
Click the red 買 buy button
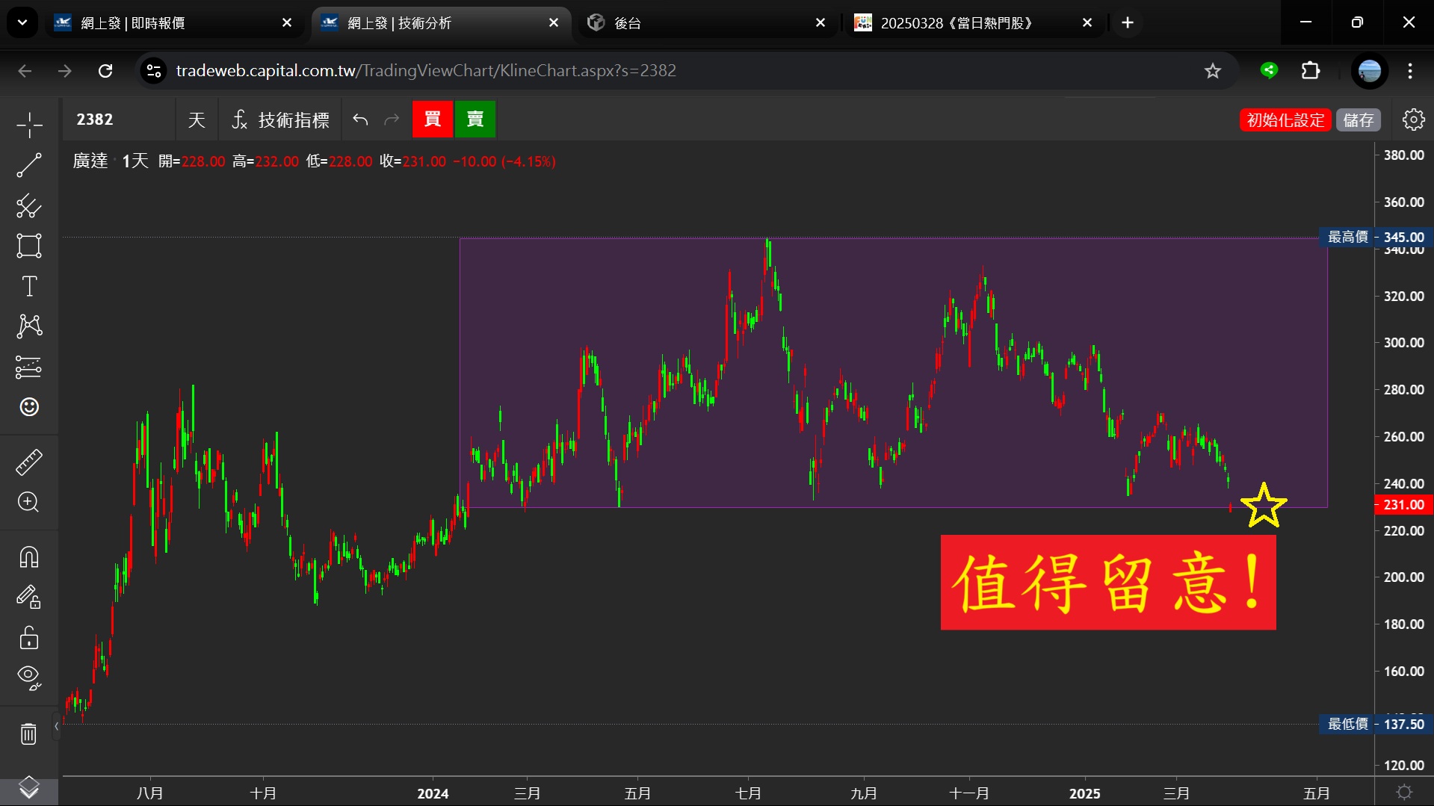click(433, 120)
